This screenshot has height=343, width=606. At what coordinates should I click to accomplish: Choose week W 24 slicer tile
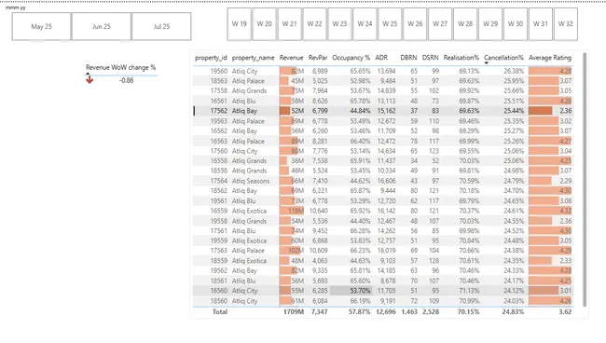(365, 24)
